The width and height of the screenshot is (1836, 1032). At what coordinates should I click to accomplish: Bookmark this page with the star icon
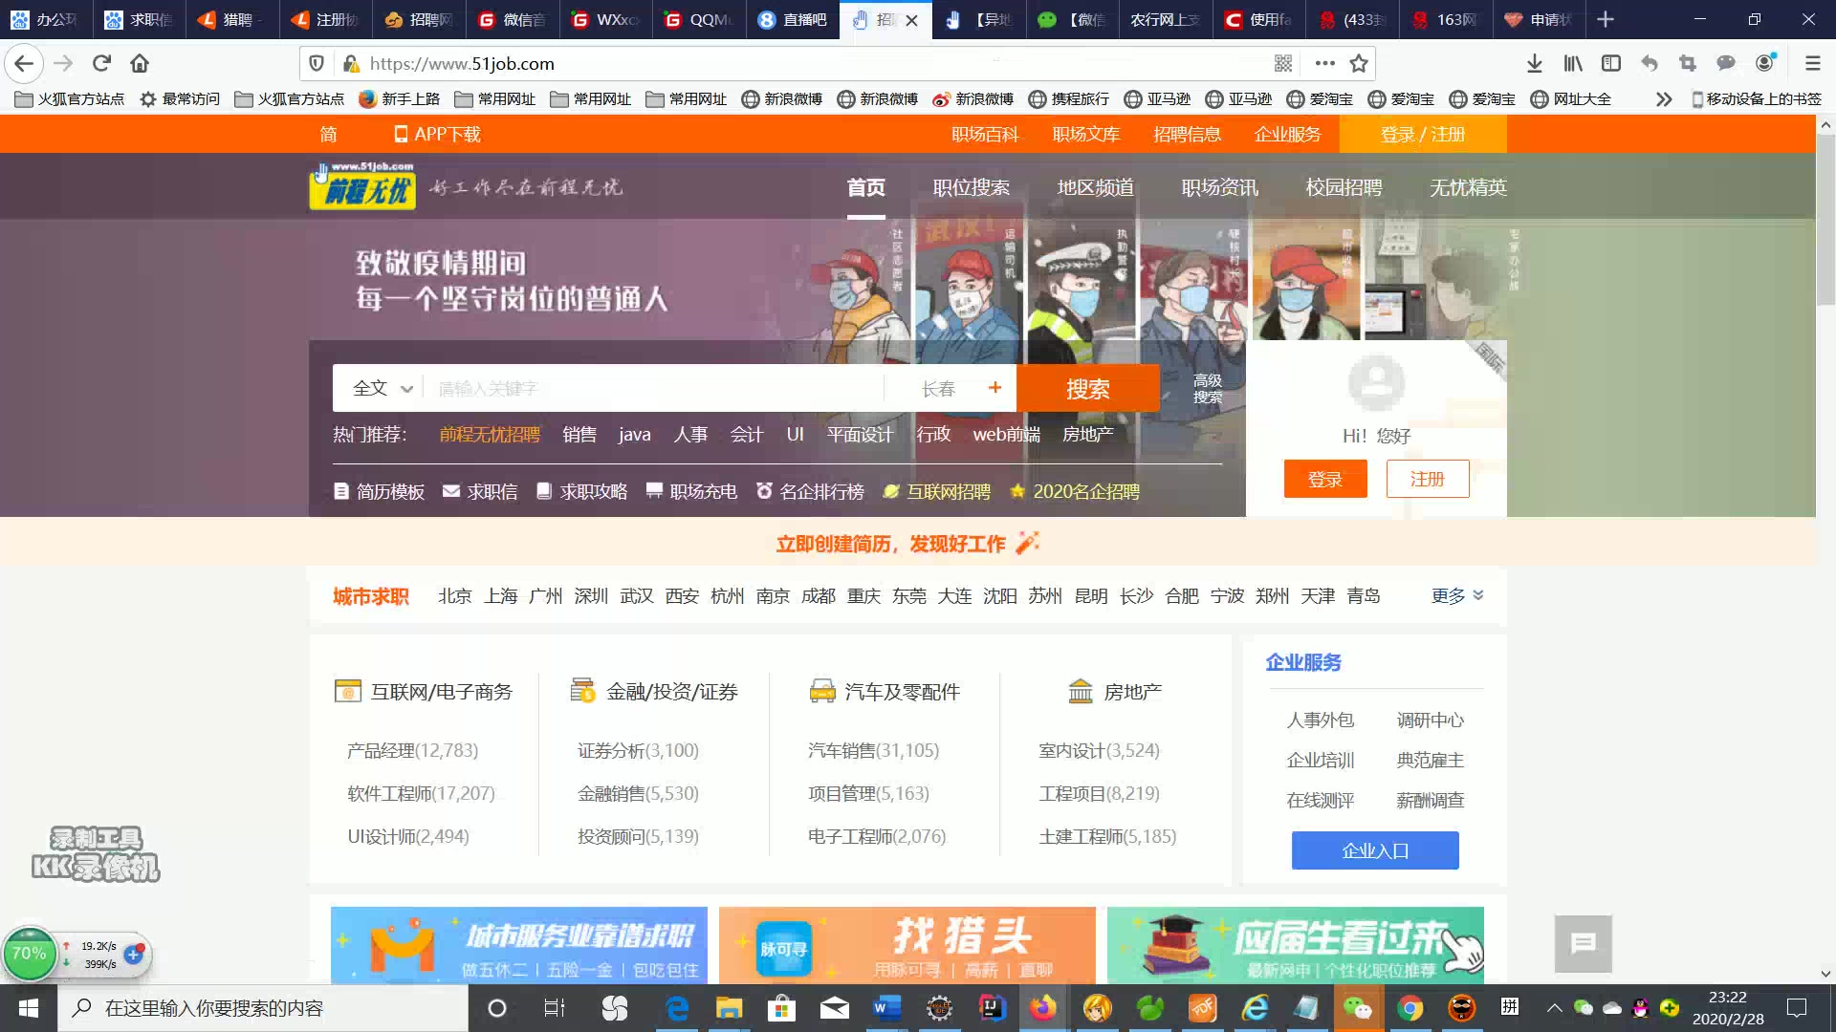(x=1359, y=63)
